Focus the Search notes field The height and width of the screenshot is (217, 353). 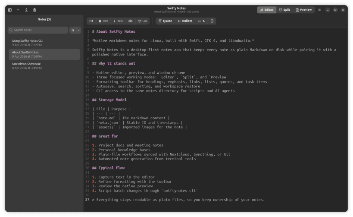tap(38, 30)
